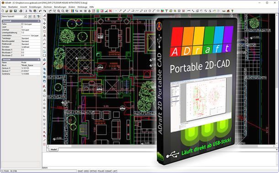The width and height of the screenshot is (279, 173).
Task: Select the Text tool T icon
Action: point(166,11)
